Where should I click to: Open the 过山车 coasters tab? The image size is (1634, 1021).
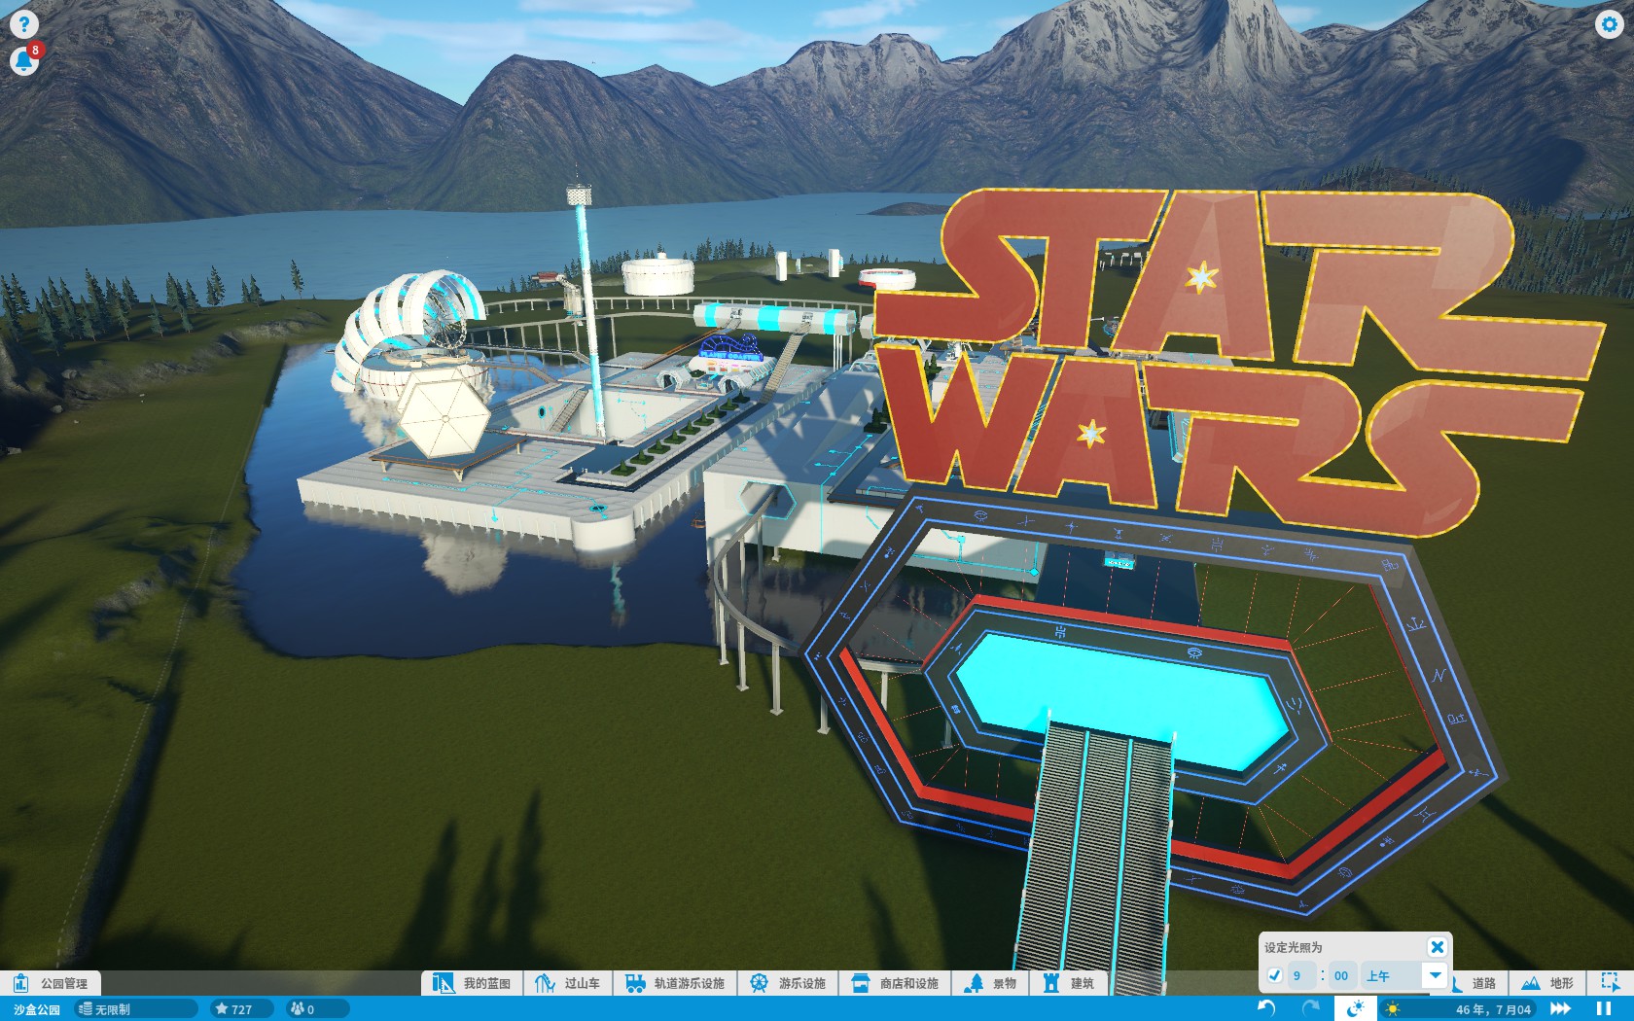pyautogui.click(x=568, y=983)
